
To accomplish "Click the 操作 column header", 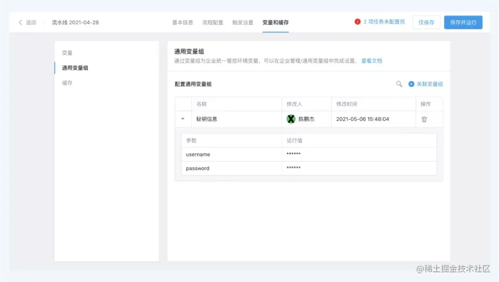I will [426, 104].
